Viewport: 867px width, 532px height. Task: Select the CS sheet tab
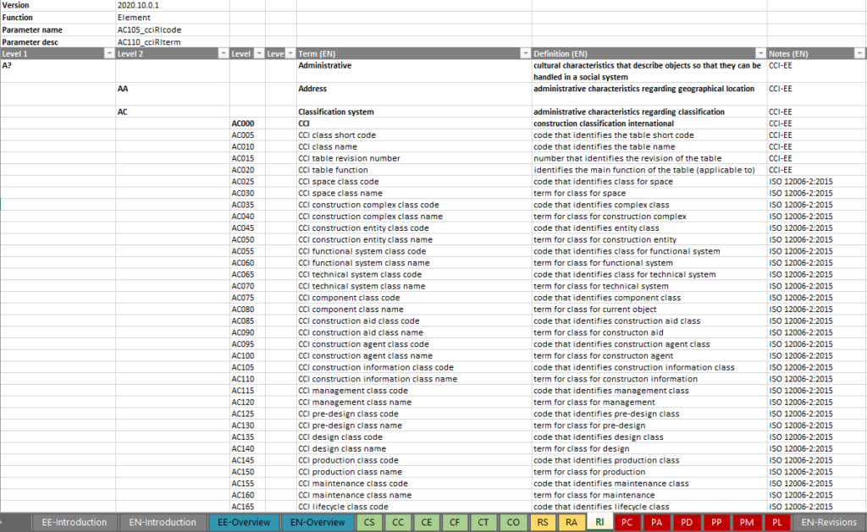[x=369, y=523]
